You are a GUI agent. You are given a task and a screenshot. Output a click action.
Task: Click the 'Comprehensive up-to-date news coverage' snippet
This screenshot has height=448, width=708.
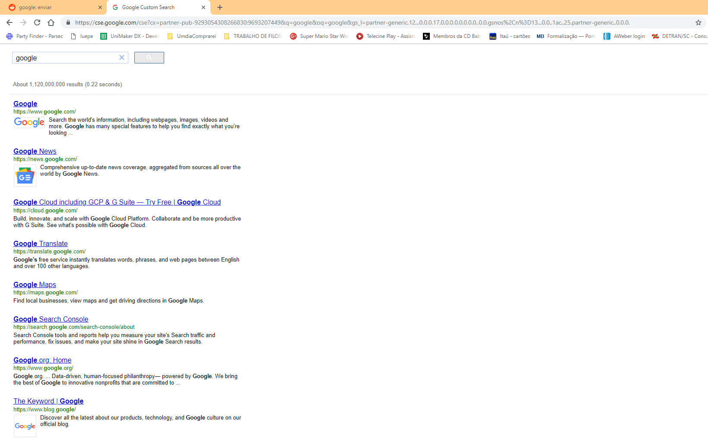pos(140,170)
